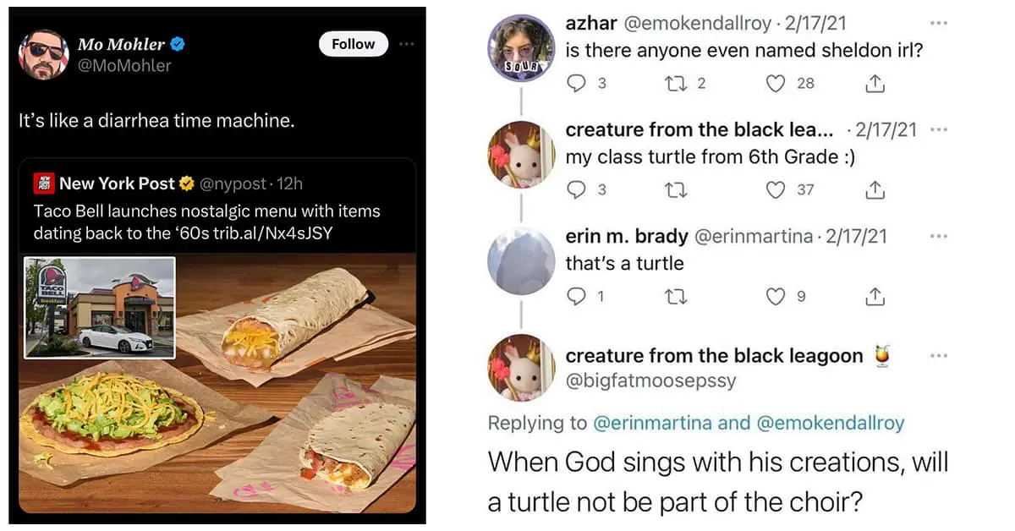Retweet azhar's sheldon tweet
1015x531 pixels.
coord(675,83)
